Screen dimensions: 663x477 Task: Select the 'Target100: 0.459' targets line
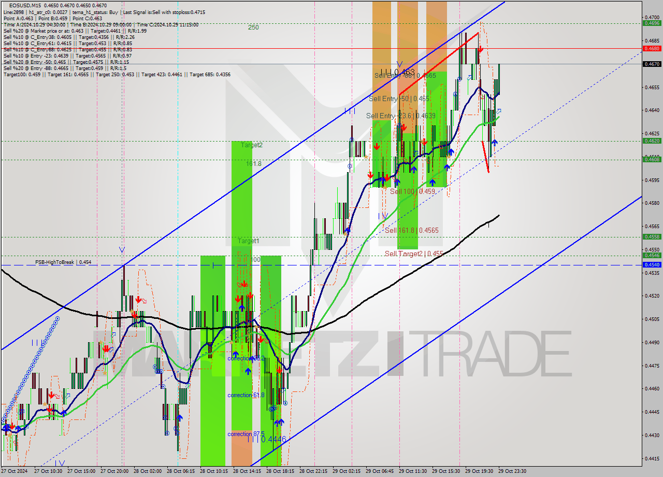[117, 75]
